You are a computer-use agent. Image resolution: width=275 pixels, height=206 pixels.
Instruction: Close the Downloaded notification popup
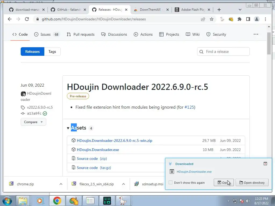pyautogui.click(x=265, y=164)
